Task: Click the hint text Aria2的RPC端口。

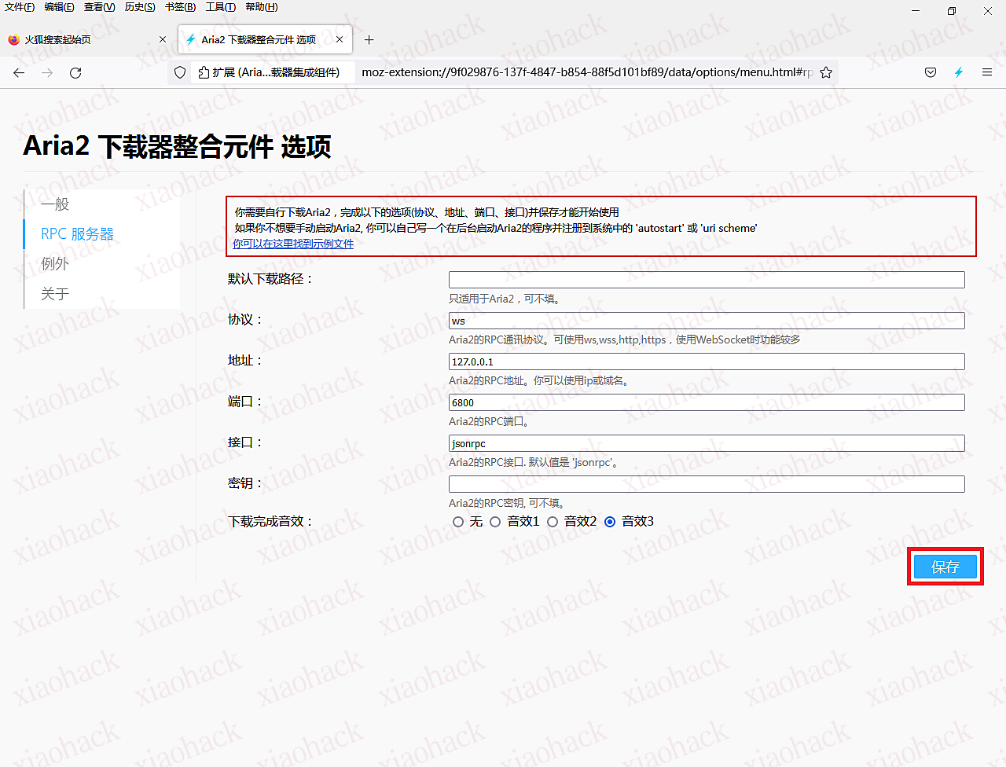Action: click(488, 421)
